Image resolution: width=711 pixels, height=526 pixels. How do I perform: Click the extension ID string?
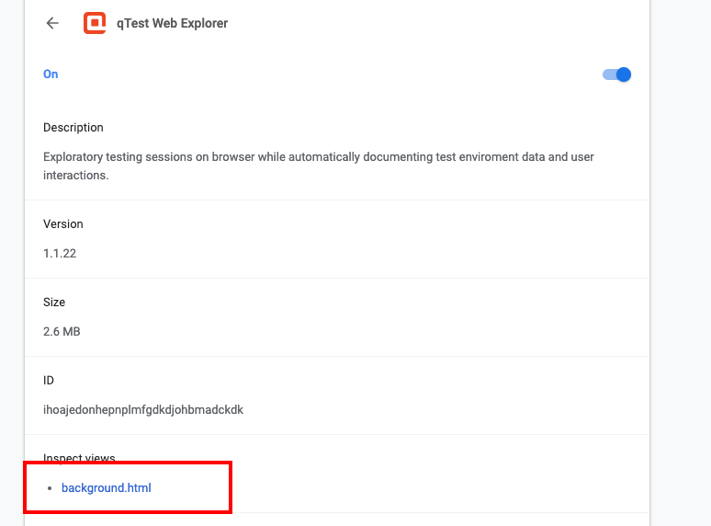tap(143, 409)
